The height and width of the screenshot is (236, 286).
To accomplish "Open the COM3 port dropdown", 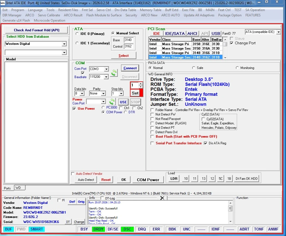I will click(x=106, y=69).
